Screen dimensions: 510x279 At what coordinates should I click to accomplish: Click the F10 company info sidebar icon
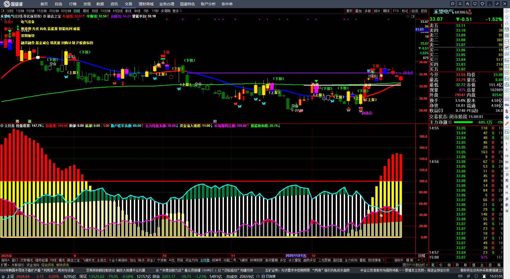pos(507,60)
